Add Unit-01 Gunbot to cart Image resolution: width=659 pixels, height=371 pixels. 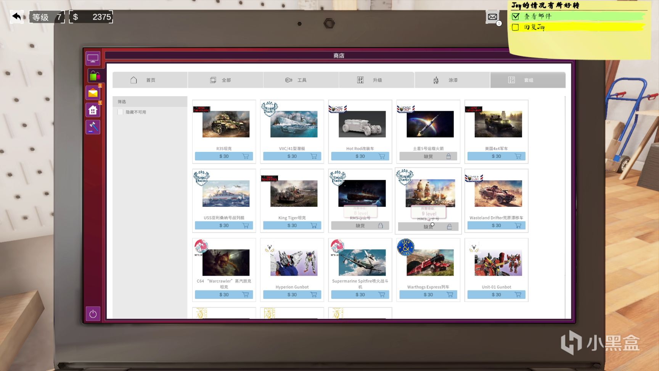click(518, 295)
